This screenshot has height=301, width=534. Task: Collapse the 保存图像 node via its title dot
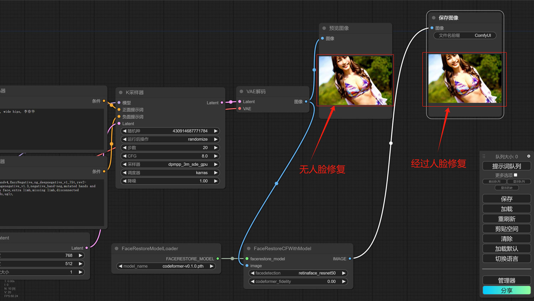[x=434, y=18]
